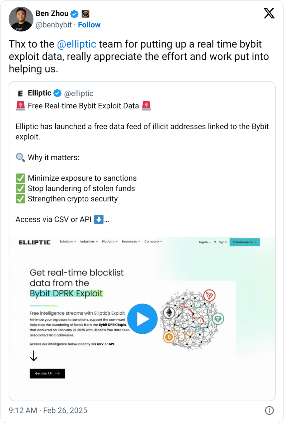The height and width of the screenshot is (423, 284).
Task: Play the embedded Elliptic video
Action: (x=143, y=319)
